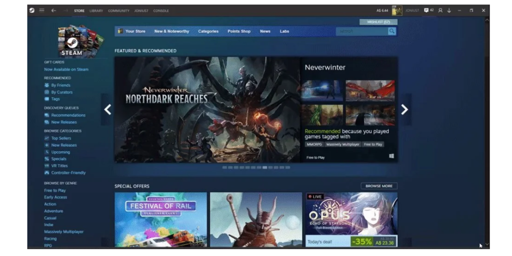Click the page scrollbar down arrow
The height and width of the screenshot is (256, 512).
tap(487, 245)
